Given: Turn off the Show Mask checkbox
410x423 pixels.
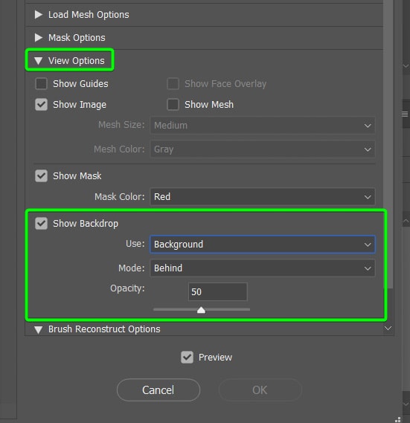Looking at the screenshot, I should pos(42,176).
